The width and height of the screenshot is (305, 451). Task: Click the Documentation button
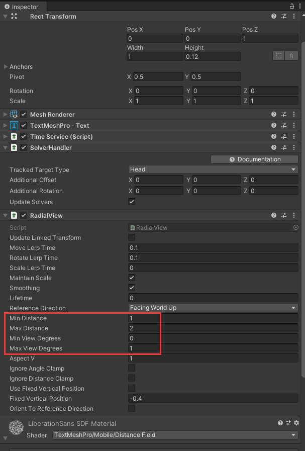(254, 159)
